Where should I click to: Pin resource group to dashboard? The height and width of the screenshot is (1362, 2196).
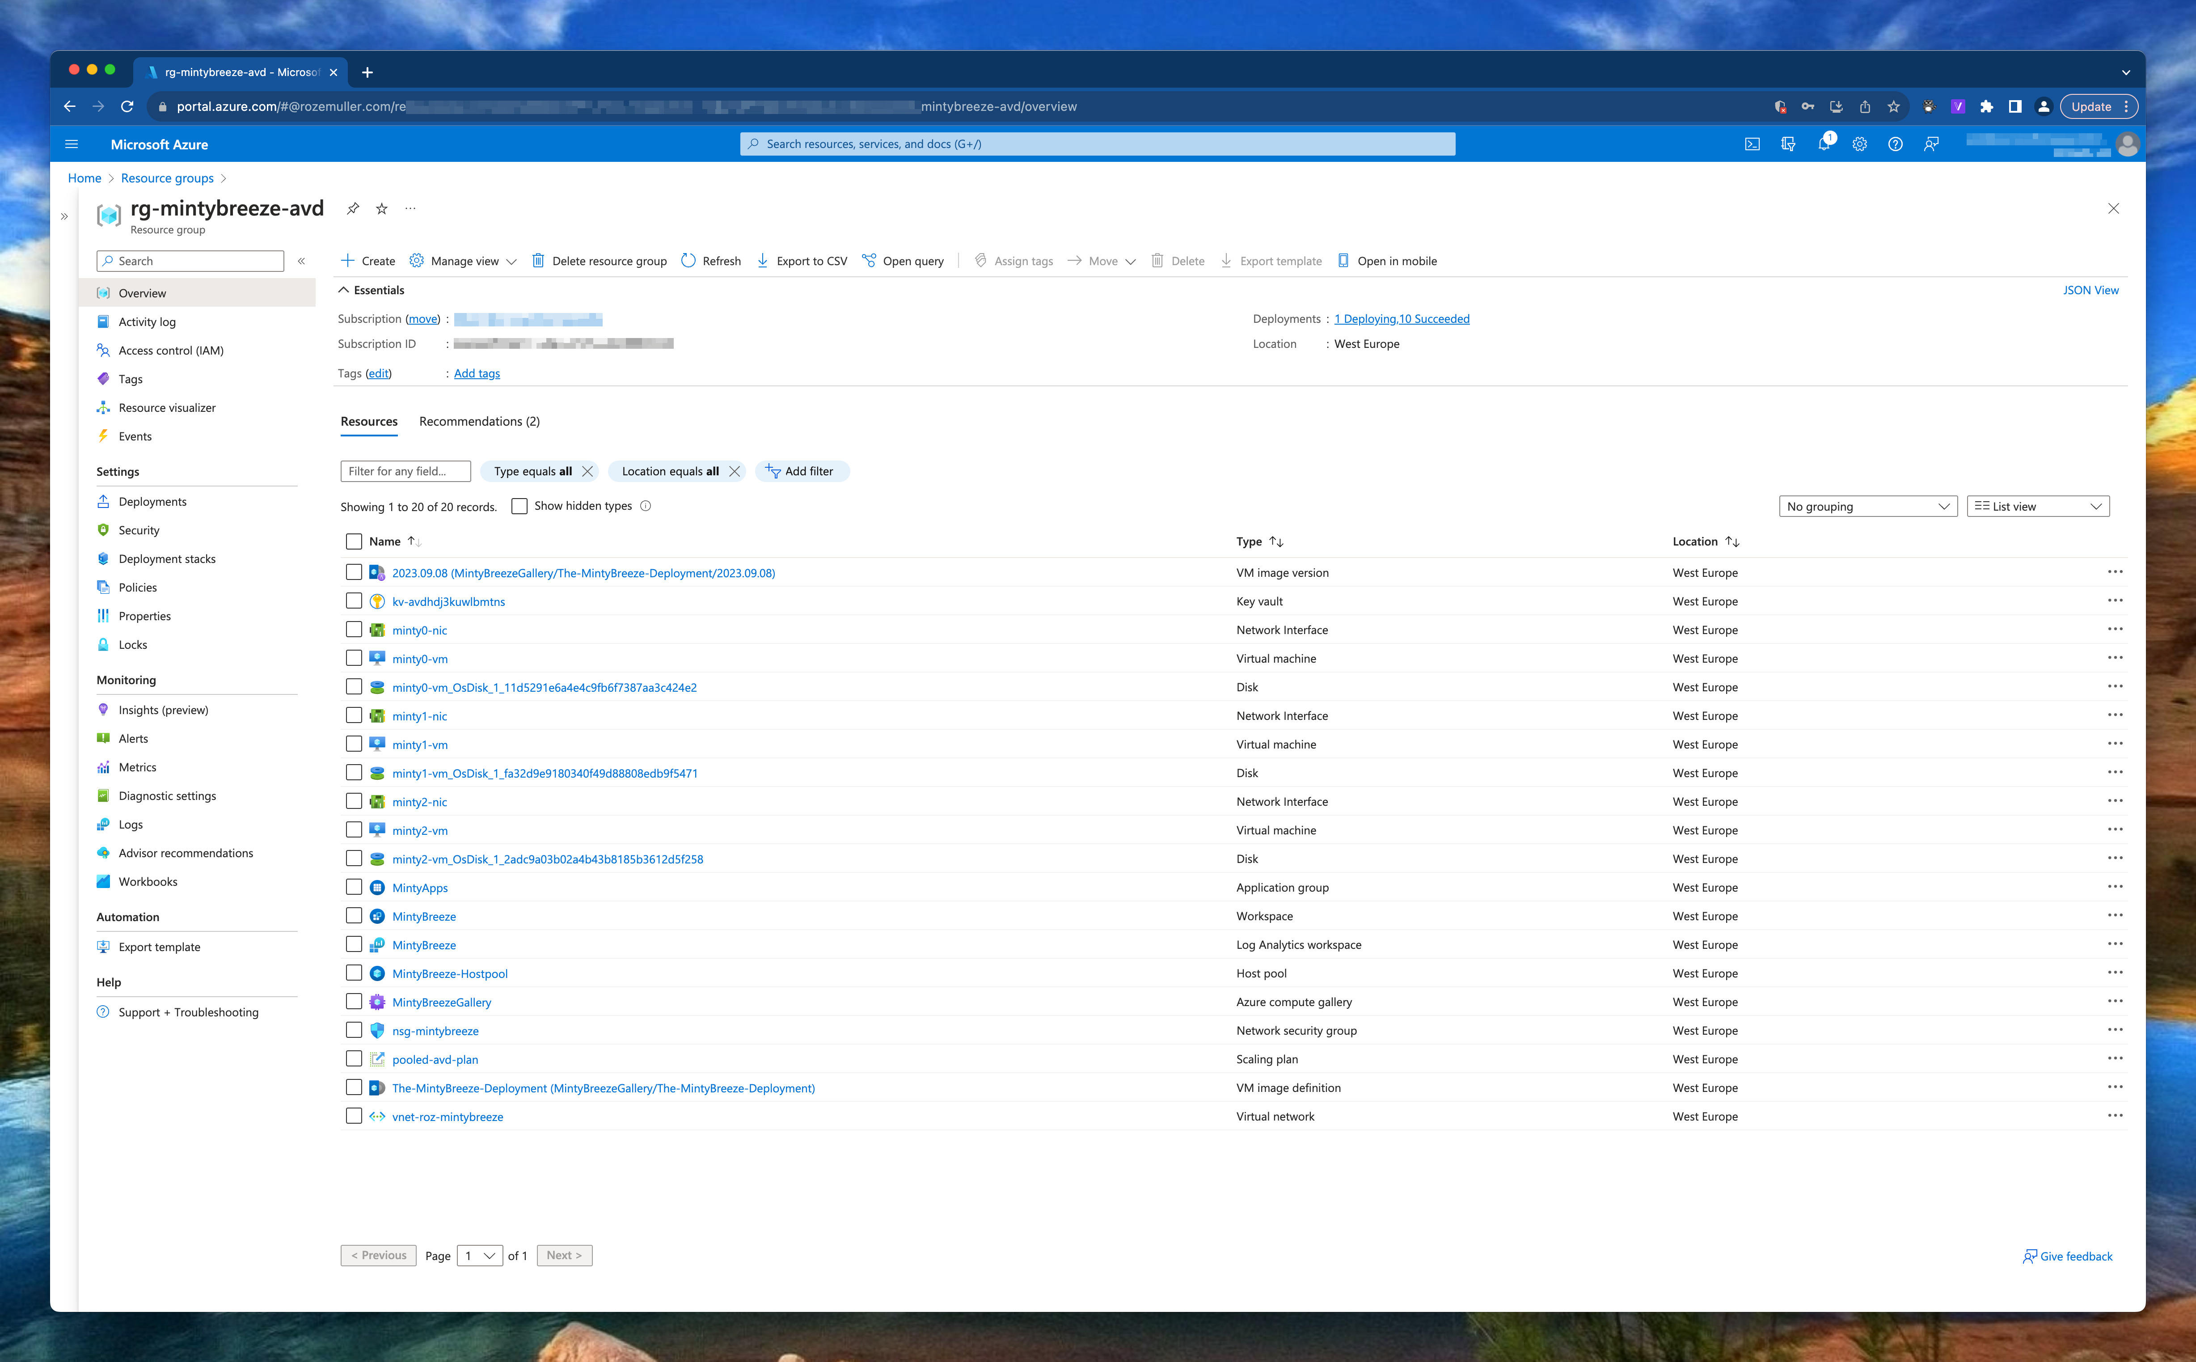point(353,209)
